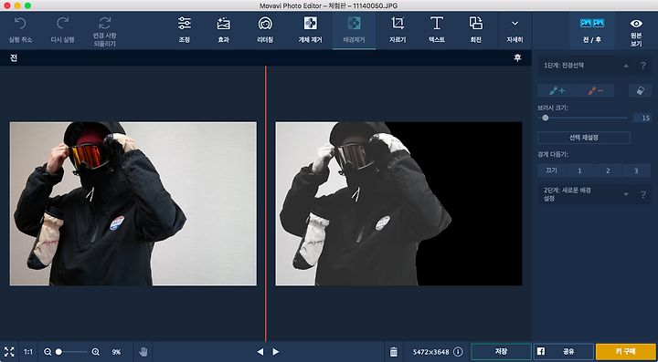Set edge refinement level to 1
The image size is (658, 362).
tap(579, 171)
